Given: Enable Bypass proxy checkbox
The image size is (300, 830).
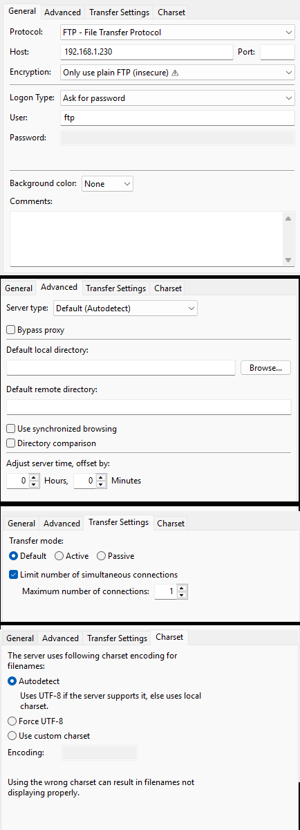Looking at the screenshot, I should [x=11, y=330].
